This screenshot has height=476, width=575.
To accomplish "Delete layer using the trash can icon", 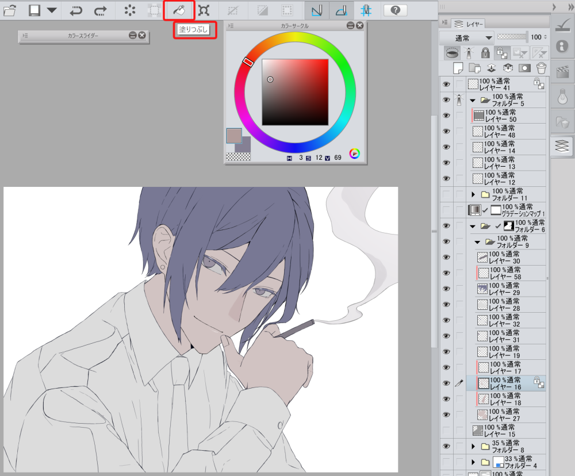I will click(540, 68).
